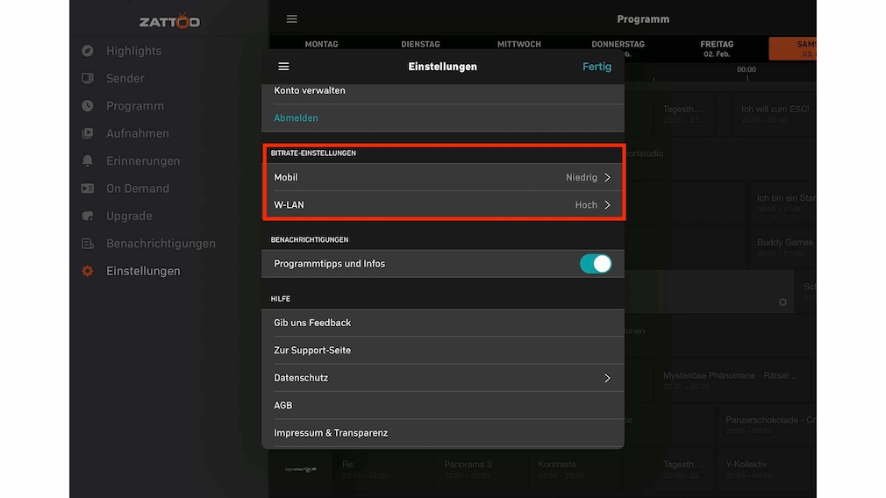Viewport: 886px width, 498px height.
Task: Click the Benachrichtigungen icon in sidebar
Action: click(x=88, y=244)
